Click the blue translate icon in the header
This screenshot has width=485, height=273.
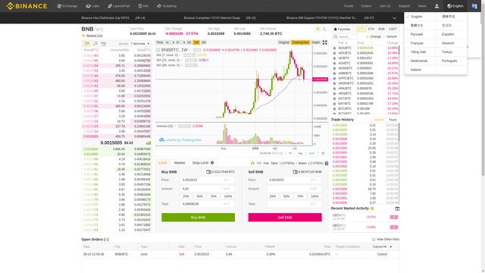coord(474,6)
